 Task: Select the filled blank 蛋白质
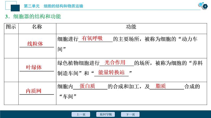point(89,86)
